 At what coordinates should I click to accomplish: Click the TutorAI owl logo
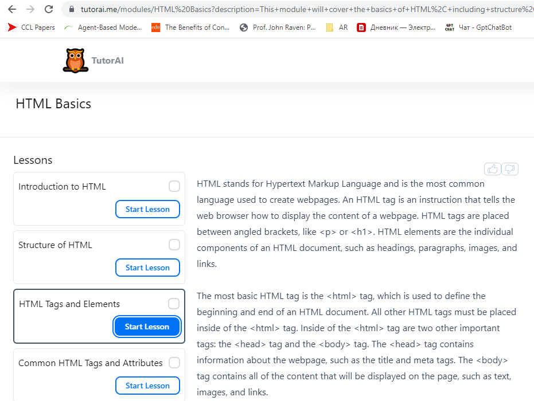point(75,61)
